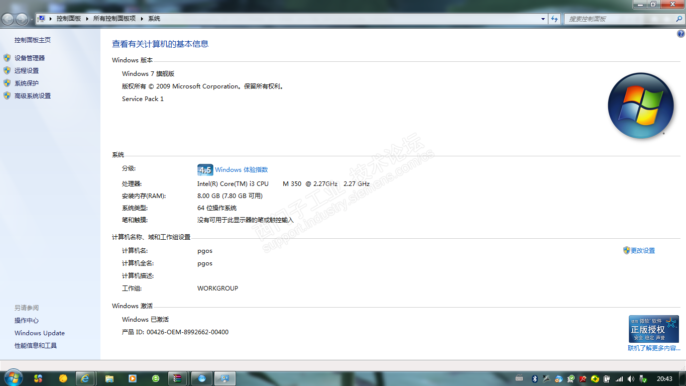
Task: Go forward with the Forward arrow button
Action: 22,19
